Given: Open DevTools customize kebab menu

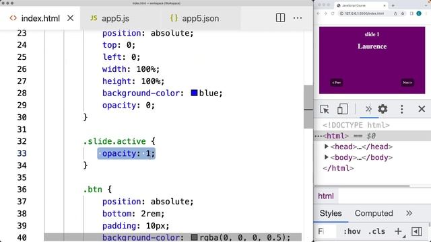Looking at the screenshot, I should [x=402, y=109].
